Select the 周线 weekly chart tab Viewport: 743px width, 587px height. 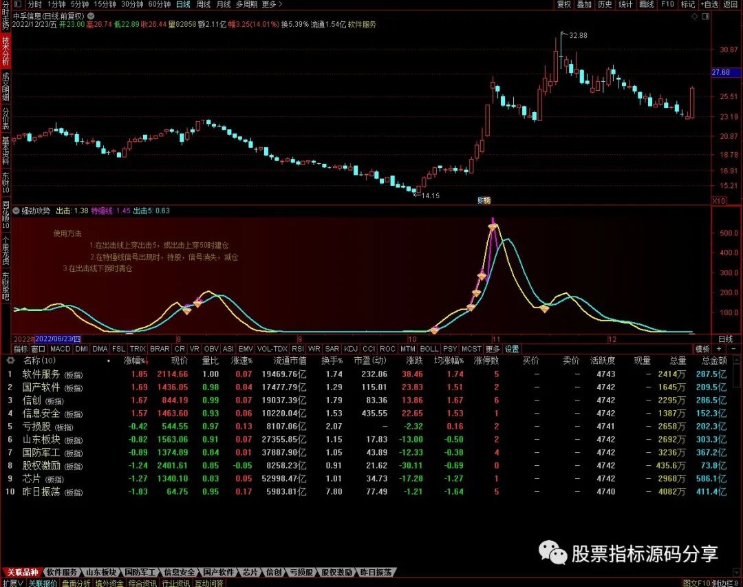(203, 4)
